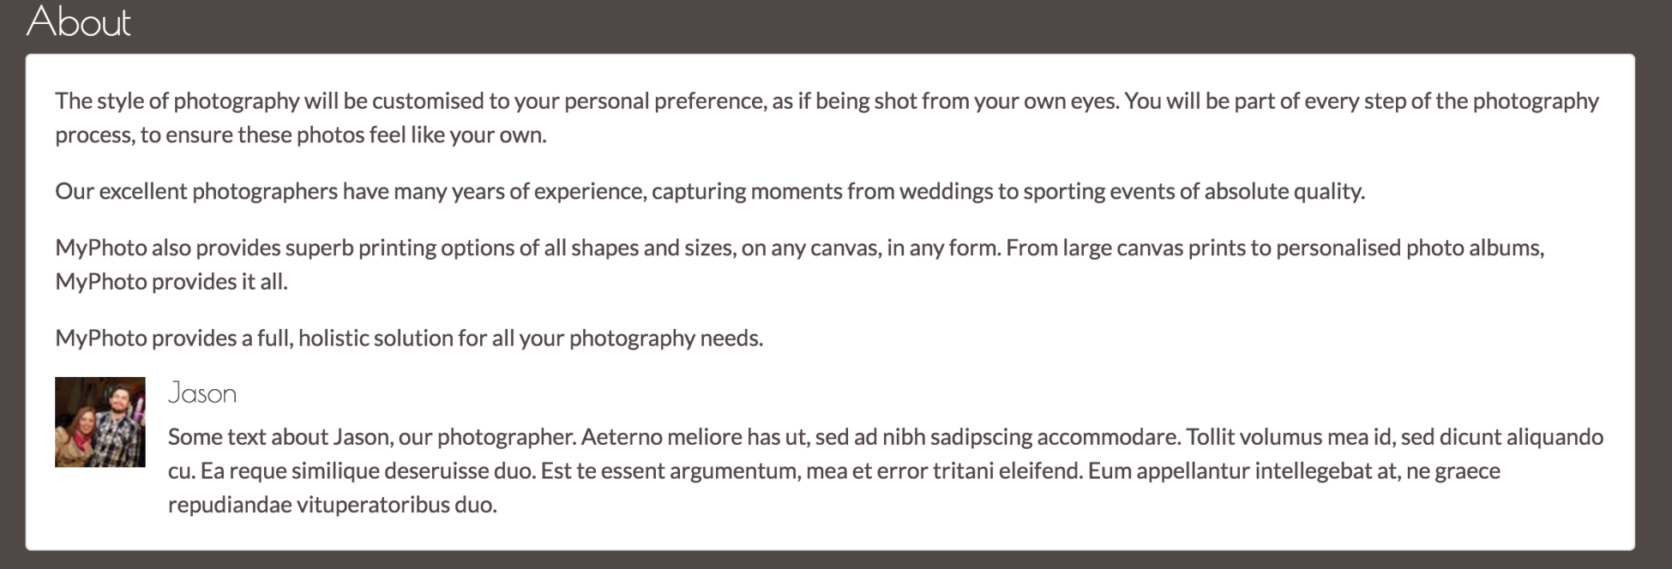Image resolution: width=1672 pixels, height=569 pixels.
Task: Click the words "personalised photo albums"
Action: click(x=1410, y=248)
